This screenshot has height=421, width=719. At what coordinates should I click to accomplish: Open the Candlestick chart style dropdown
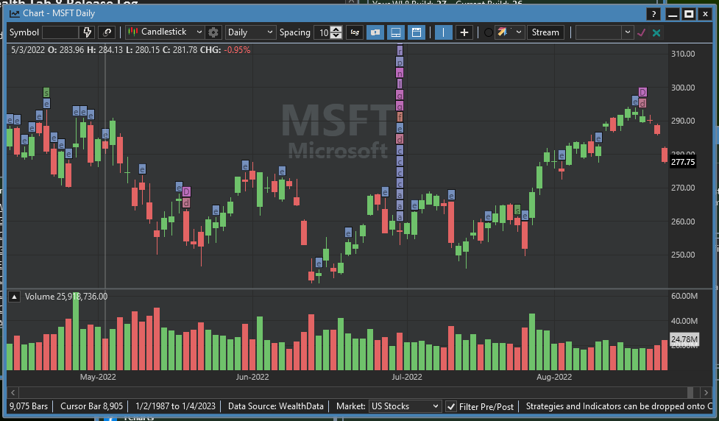(165, 32)
